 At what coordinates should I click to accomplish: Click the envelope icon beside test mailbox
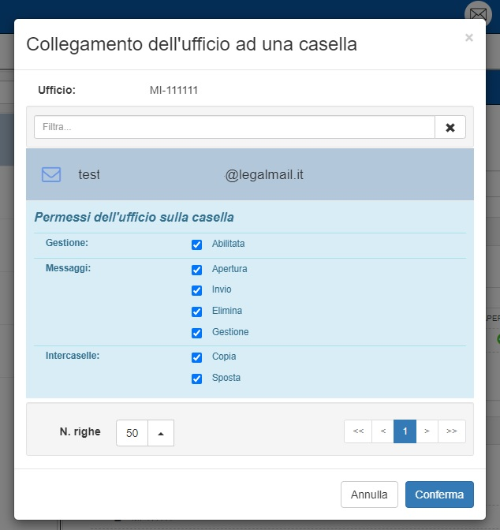click(x=51, y=174)
